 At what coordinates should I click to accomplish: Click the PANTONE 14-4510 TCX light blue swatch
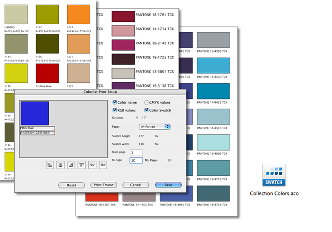[x=213, y=116]
